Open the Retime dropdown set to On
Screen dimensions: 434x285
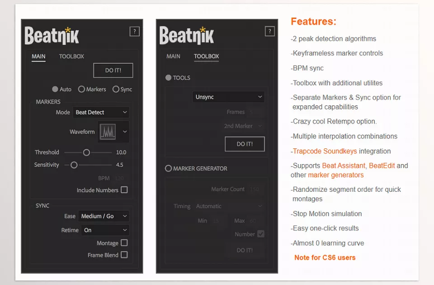[105, 230]
